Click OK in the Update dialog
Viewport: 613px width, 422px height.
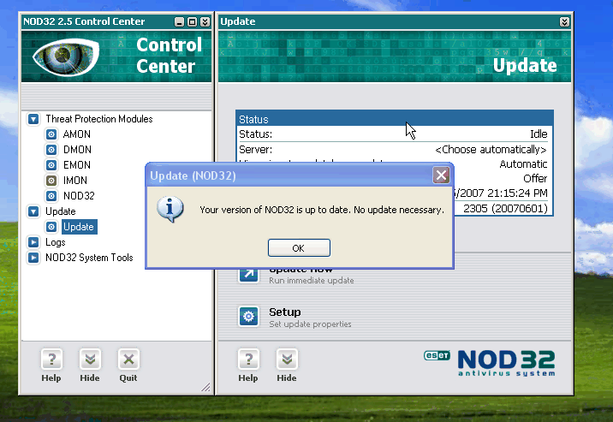pos(299,248)
